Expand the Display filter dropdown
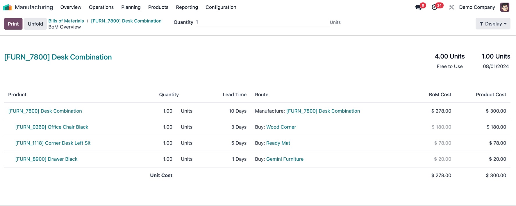516x206 pixels. 493,24
